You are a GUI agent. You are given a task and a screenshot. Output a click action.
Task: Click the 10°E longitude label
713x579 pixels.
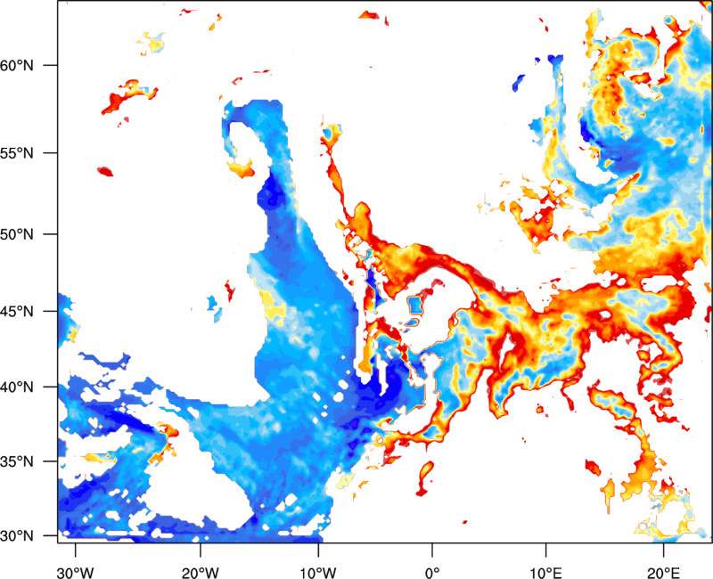pyautogui.click(x=545, y=573)
